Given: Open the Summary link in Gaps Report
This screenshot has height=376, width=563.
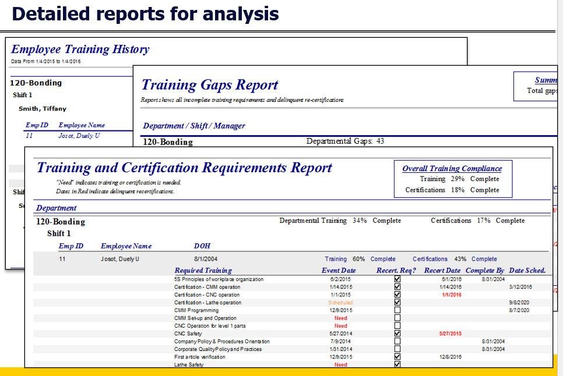Looking at the screenshot, I should click(546, 80).
